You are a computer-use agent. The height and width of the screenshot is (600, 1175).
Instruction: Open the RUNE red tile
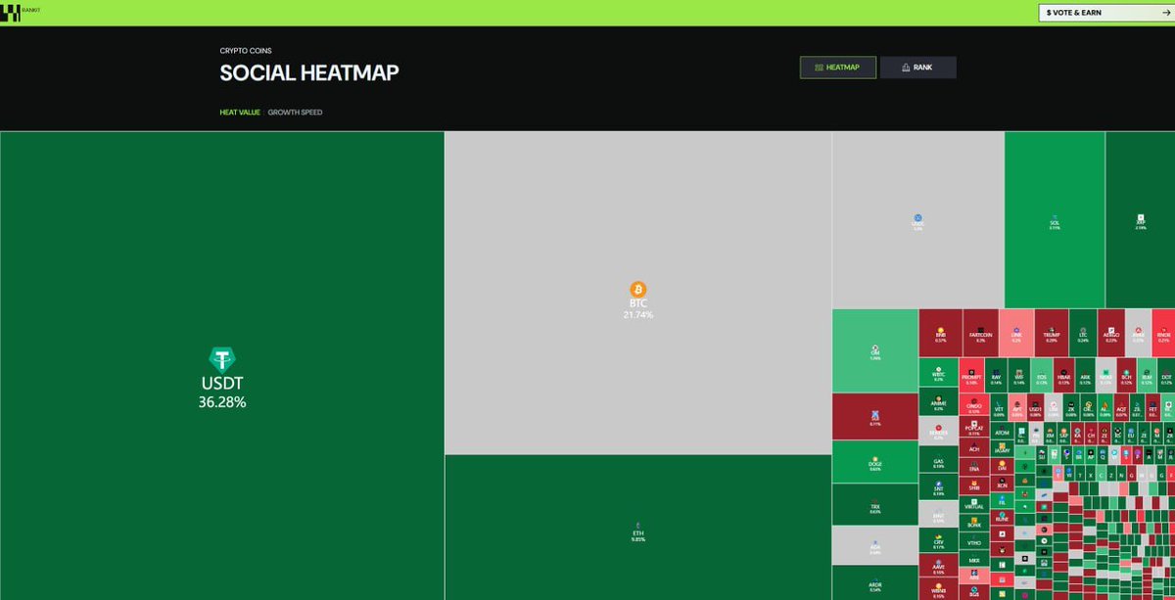point(1002,518)
